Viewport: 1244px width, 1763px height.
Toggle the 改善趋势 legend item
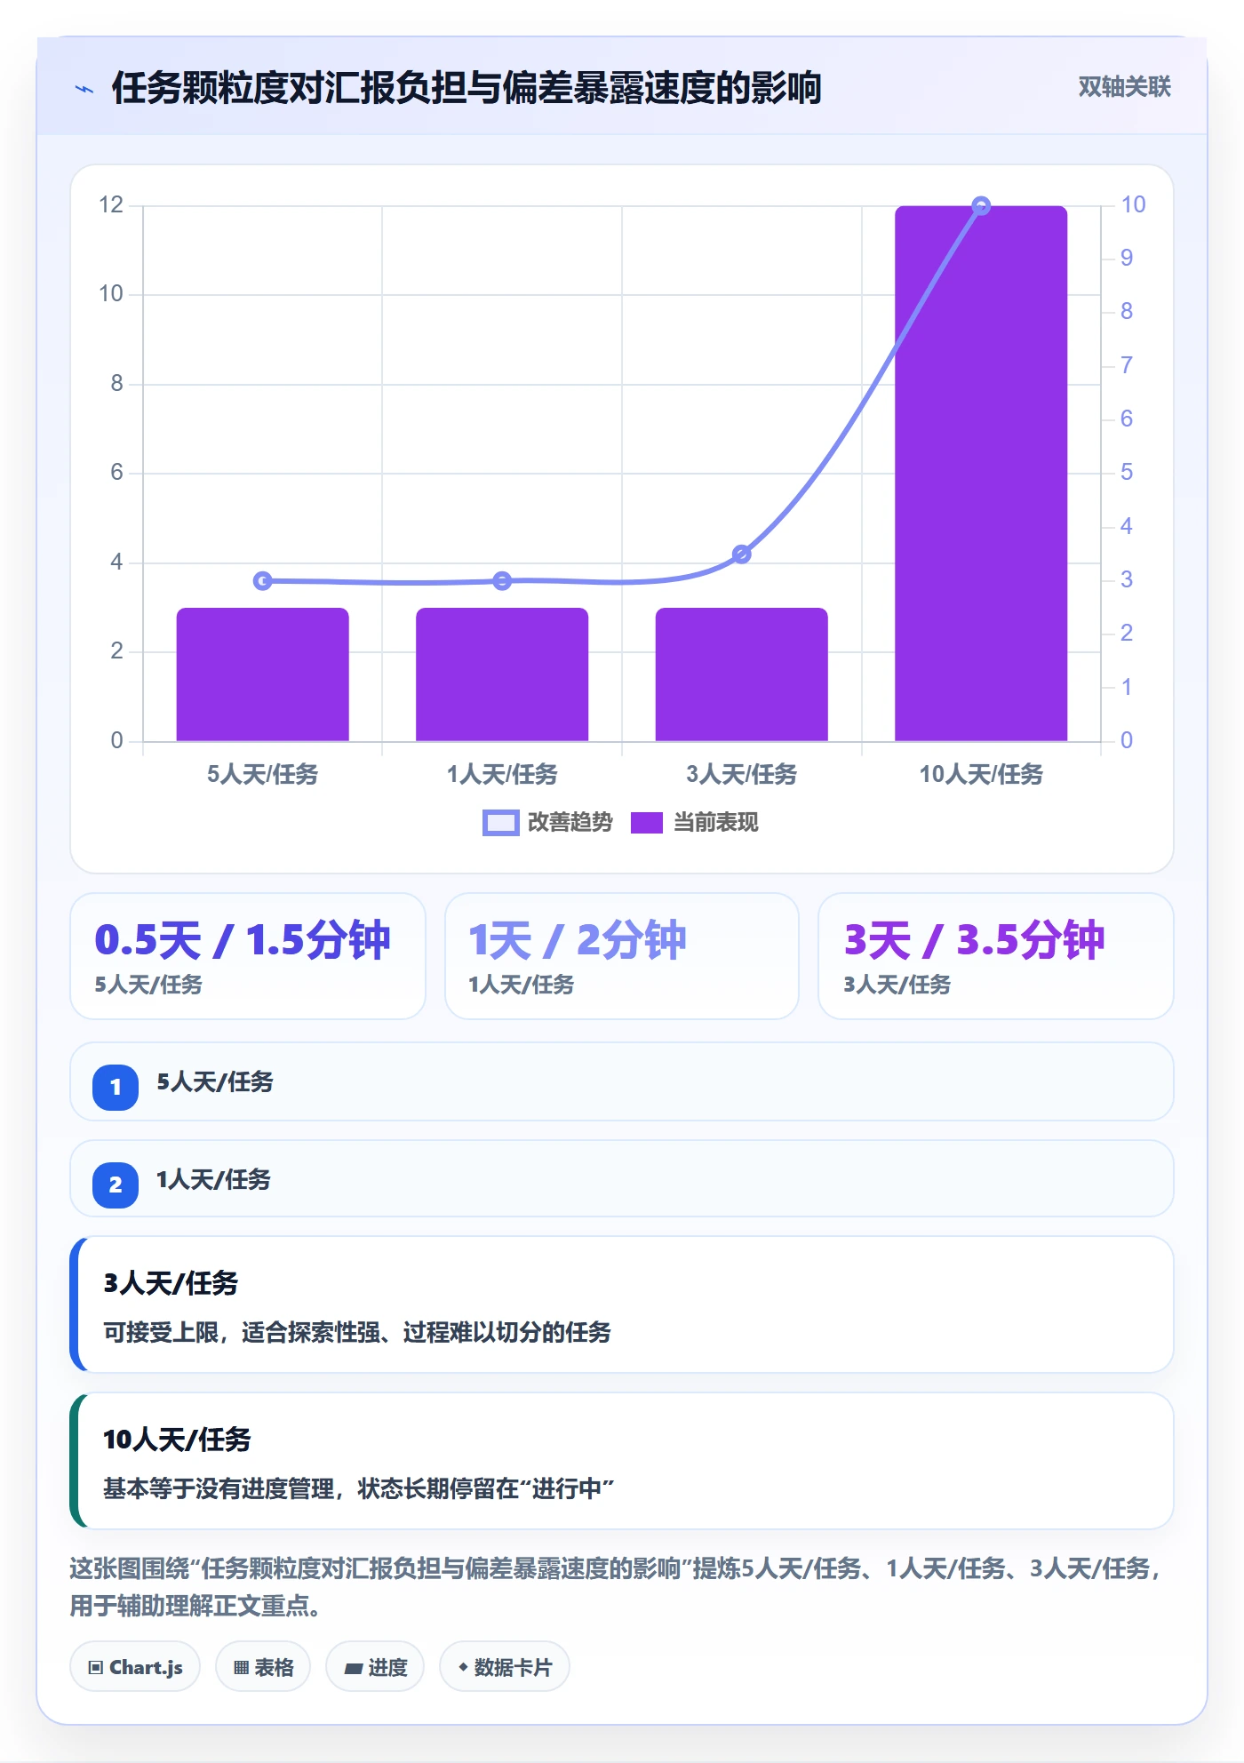547,823
